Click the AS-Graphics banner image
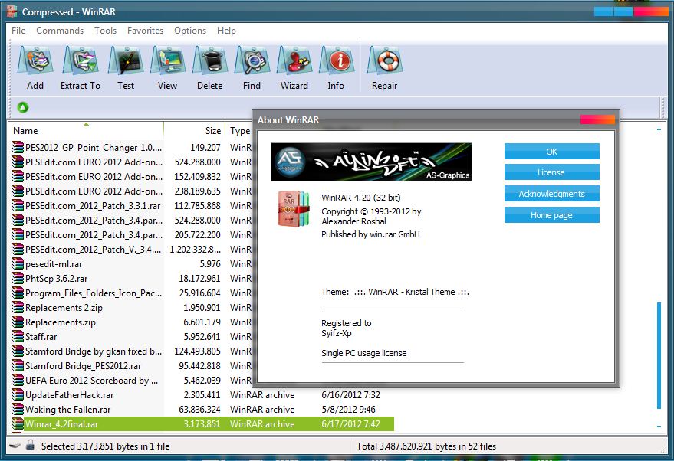 (x=371, y=162)
